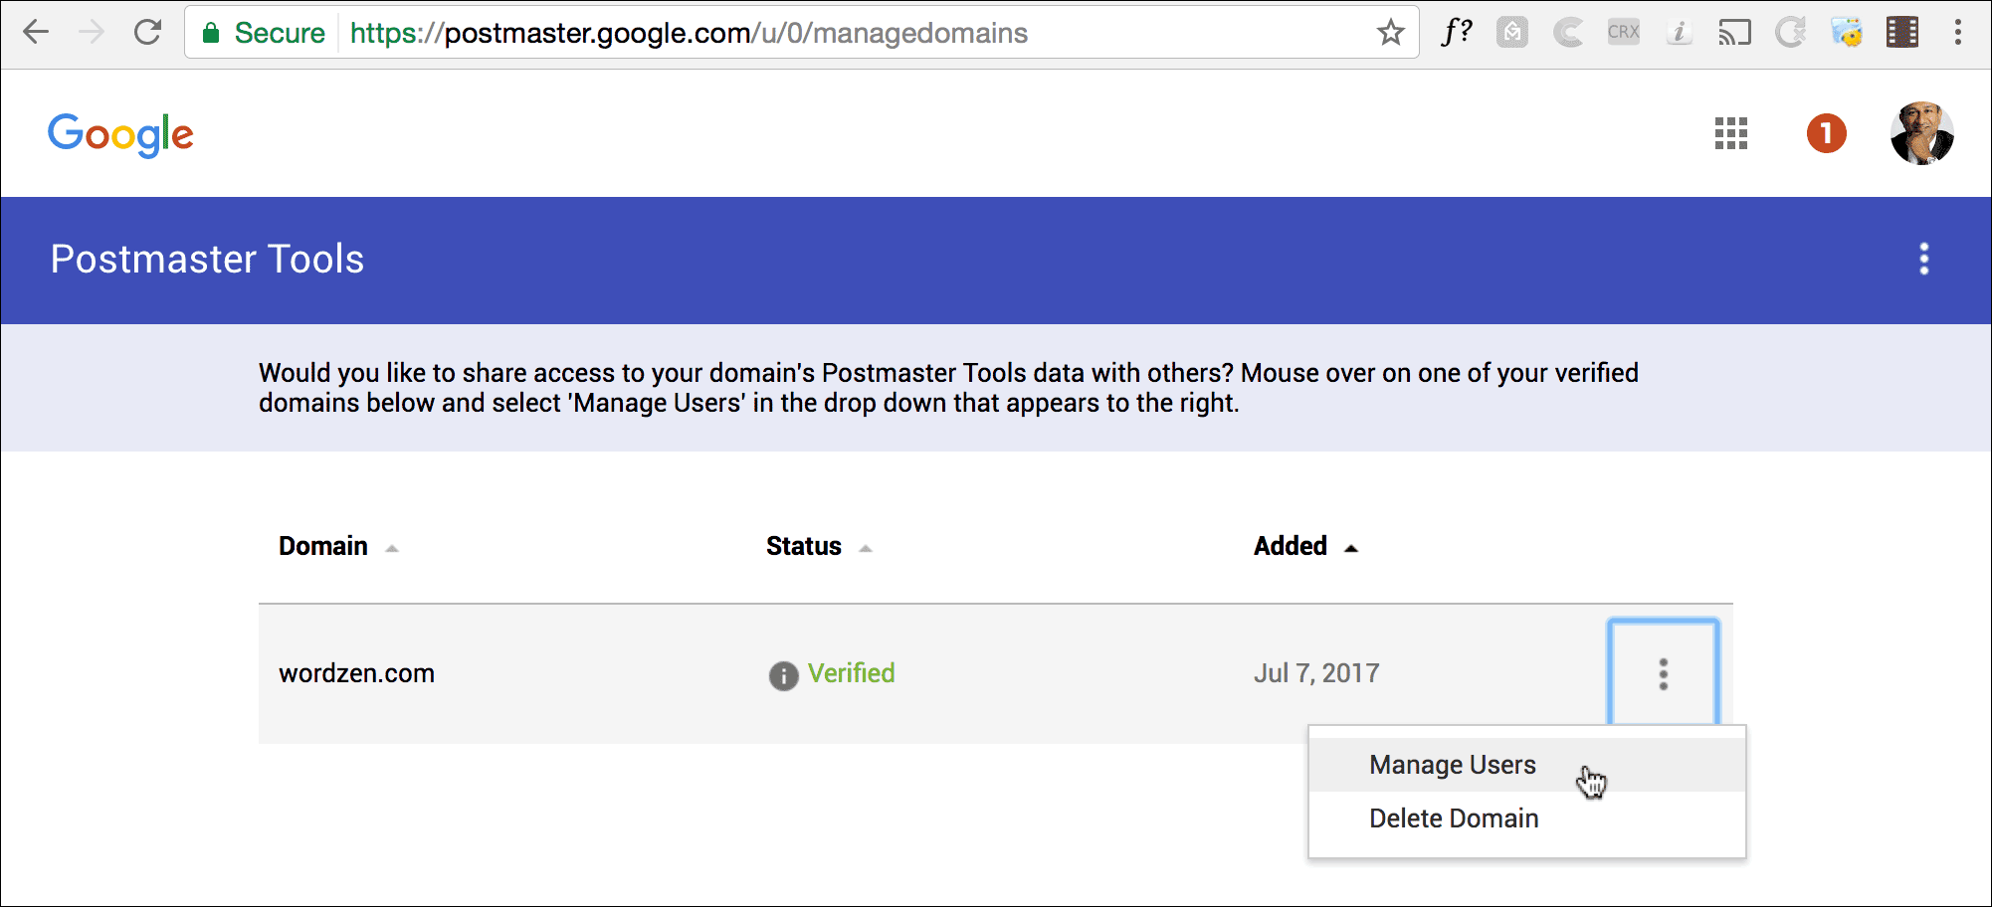Viewport: 1992px width, 907px height.
Task: Go back with the browser back arrow
Action: [x=36, y=33]
